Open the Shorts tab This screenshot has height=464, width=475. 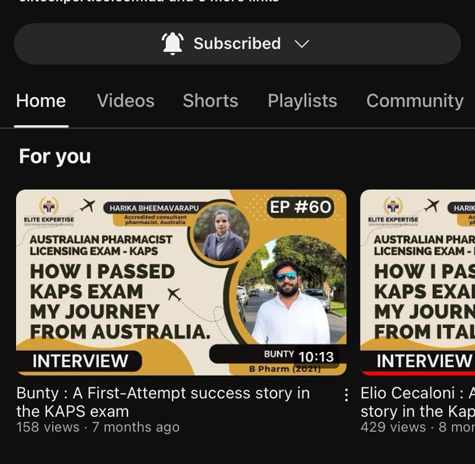point(210,101)
